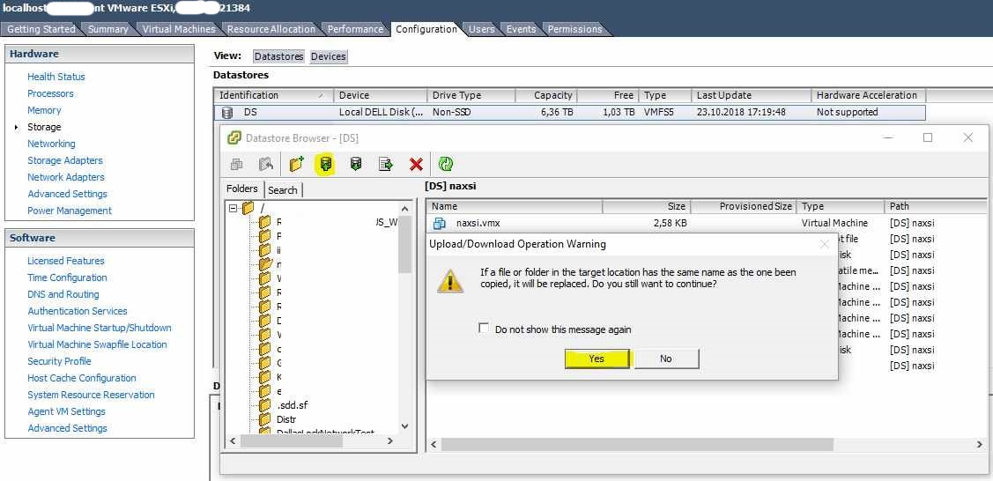Select the Folders tab in browser
Image resolution: width=993 pixels, height=481 pixels.
242,189
